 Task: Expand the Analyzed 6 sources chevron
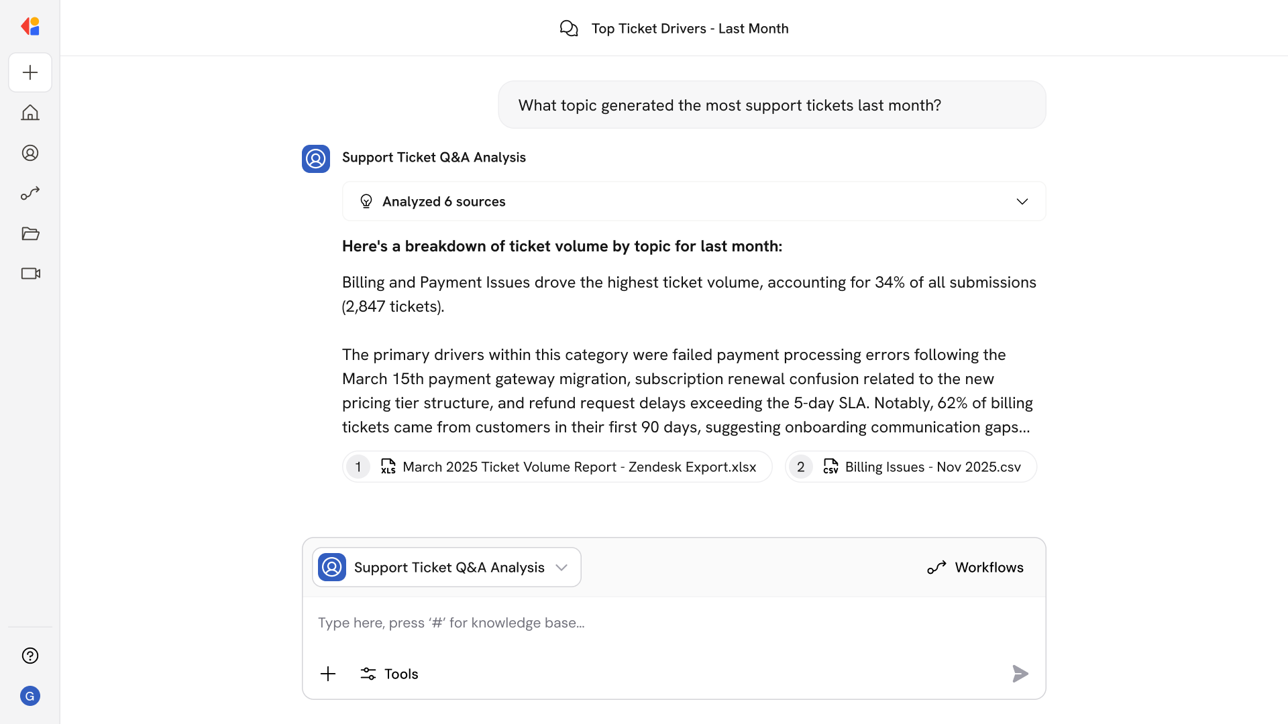point(1022,202)
